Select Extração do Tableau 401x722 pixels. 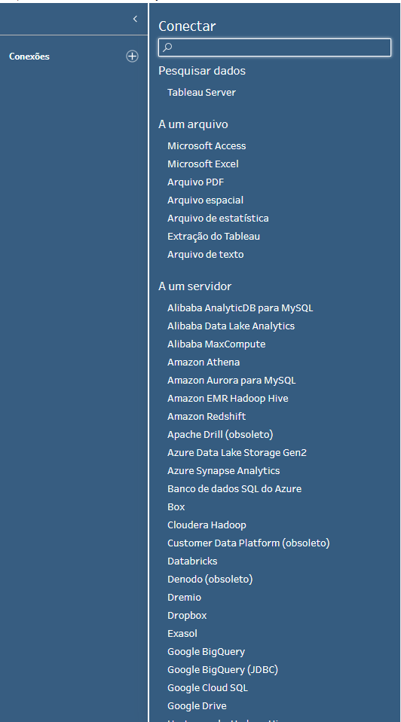tap(213, 236)
